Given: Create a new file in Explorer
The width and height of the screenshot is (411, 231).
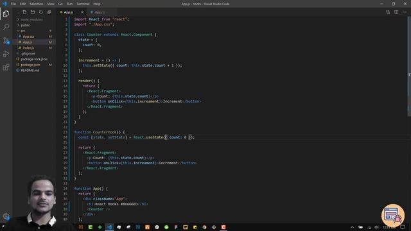Looking at the screenshot, I should pos(24,12).
